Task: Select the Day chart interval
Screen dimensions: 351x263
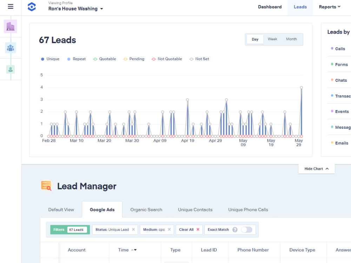Action: point(255,39)
